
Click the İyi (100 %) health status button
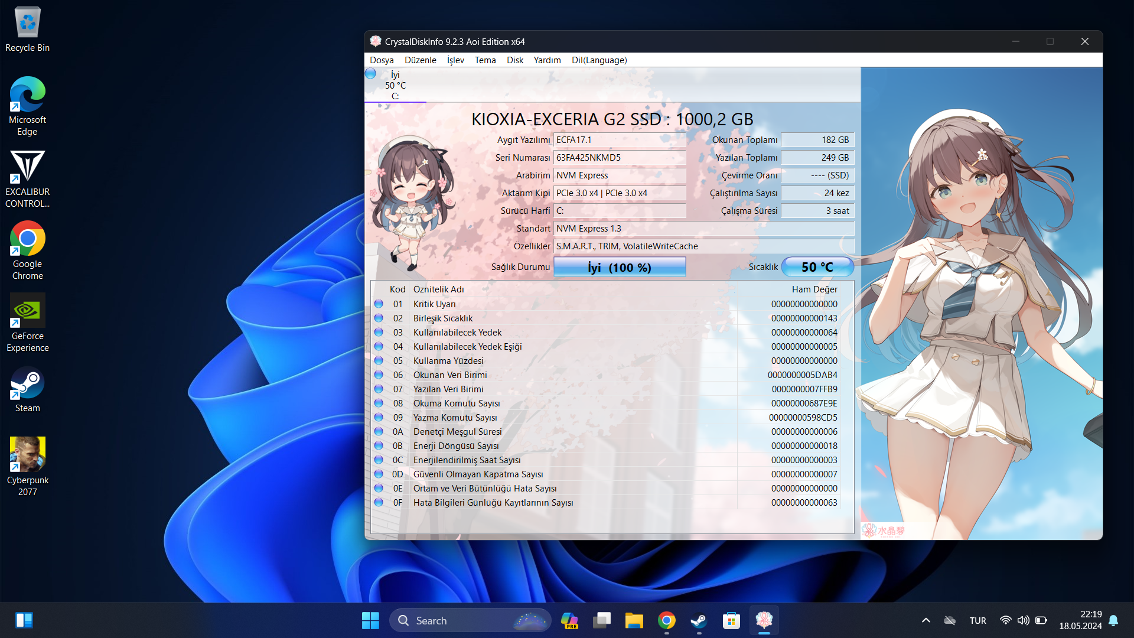coord(620,267)
